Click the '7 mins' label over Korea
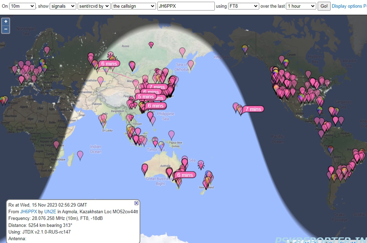 pyautogui.click(x=157, y=87)
